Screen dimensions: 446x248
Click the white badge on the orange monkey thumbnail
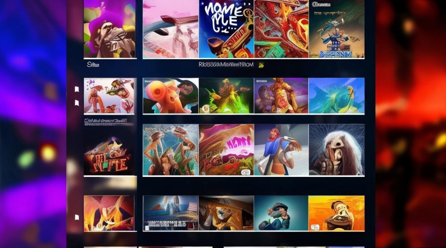315,227
